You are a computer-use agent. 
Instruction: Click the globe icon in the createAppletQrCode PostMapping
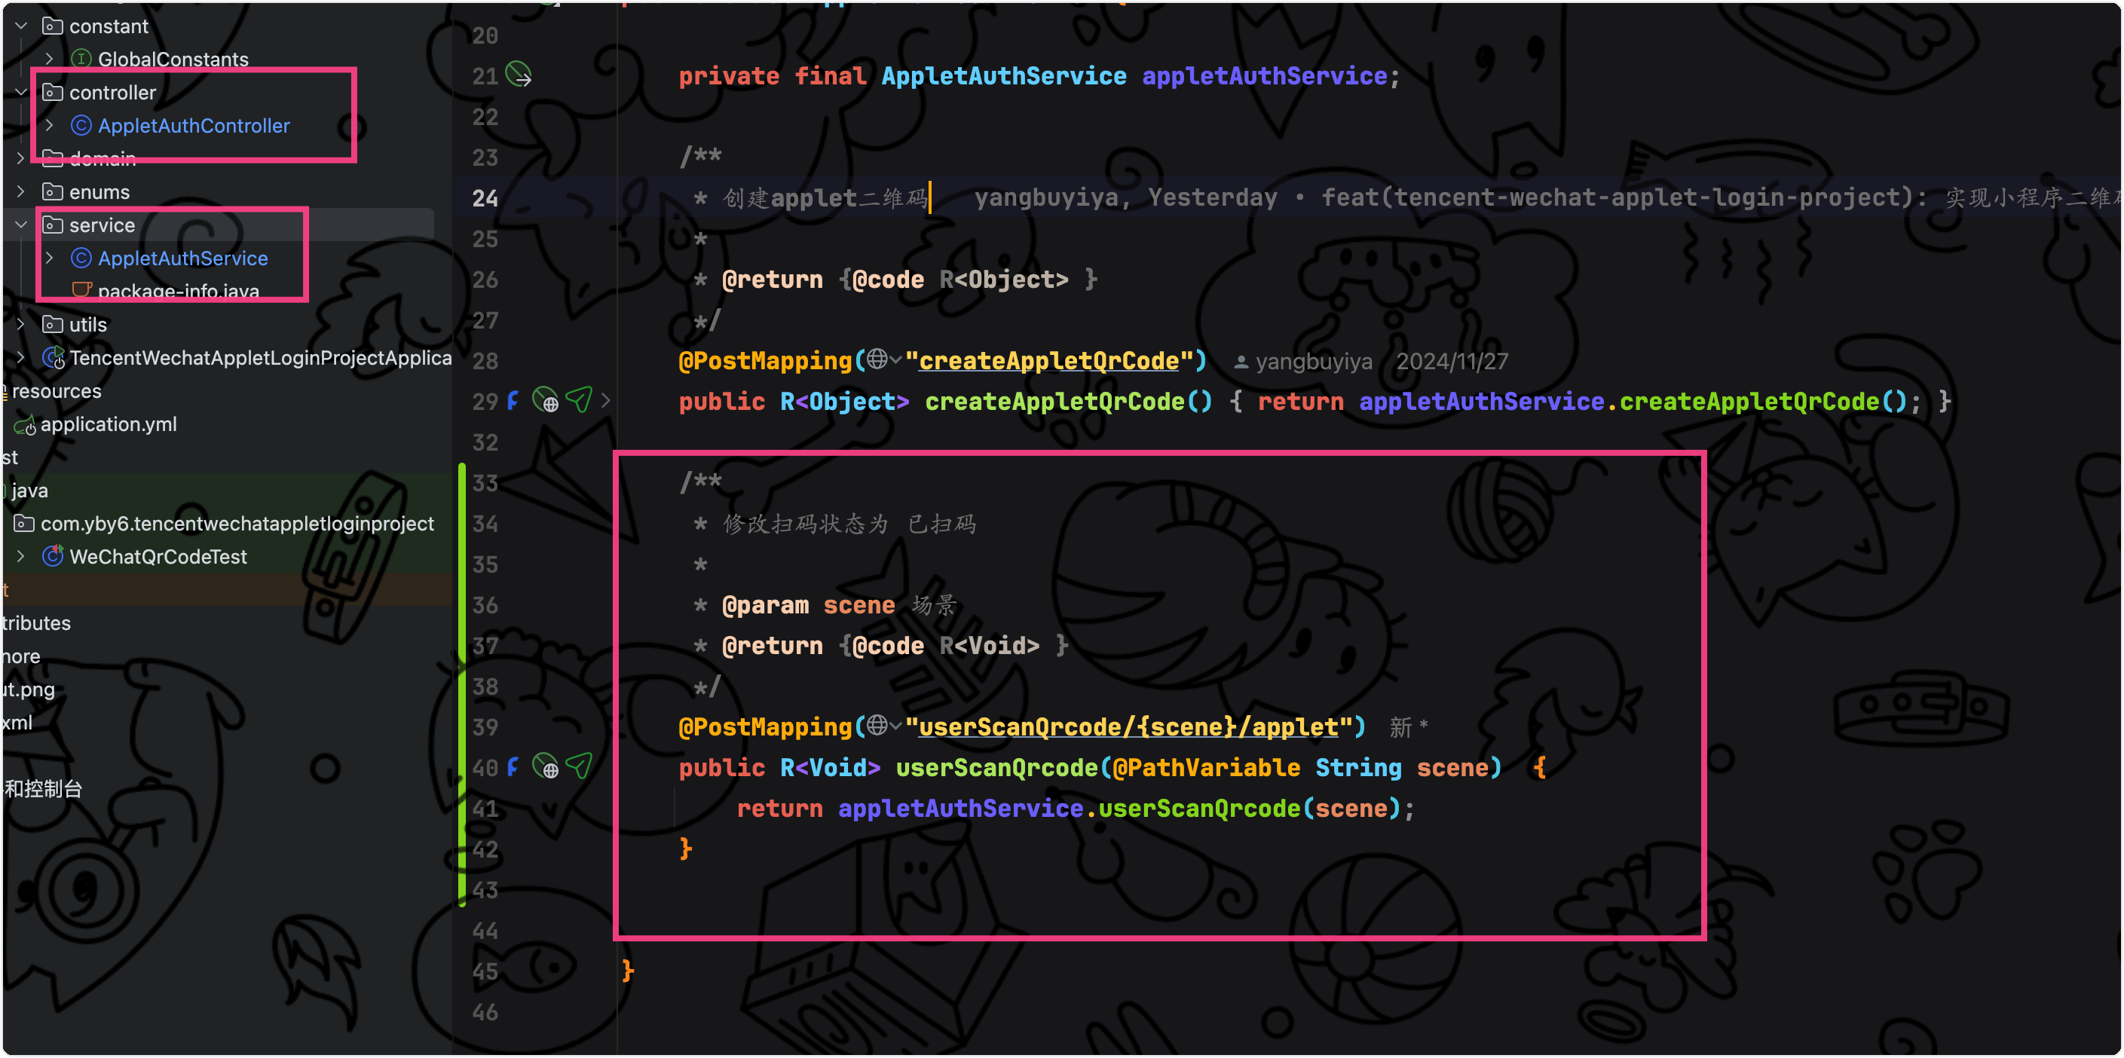877,359
